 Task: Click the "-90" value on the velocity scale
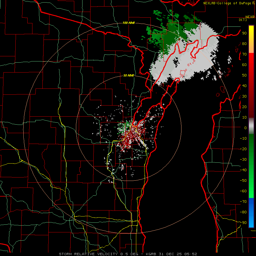243,223
